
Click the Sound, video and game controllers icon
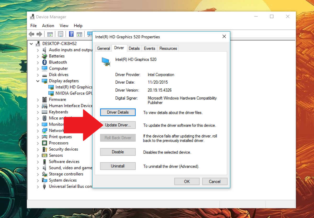point(45,168)
